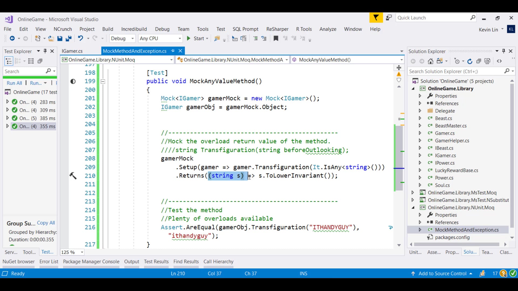The image size is (518, 291).
Task: Click the yellow filter icon near Quick Launch
Action: [376, 18]
